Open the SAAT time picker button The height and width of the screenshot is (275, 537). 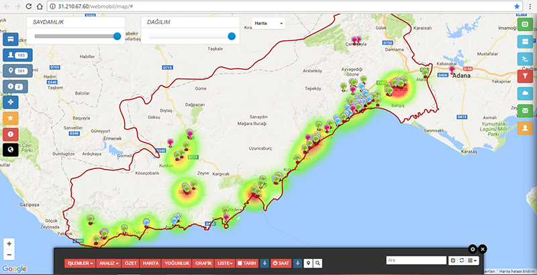(x=281, y=263)
